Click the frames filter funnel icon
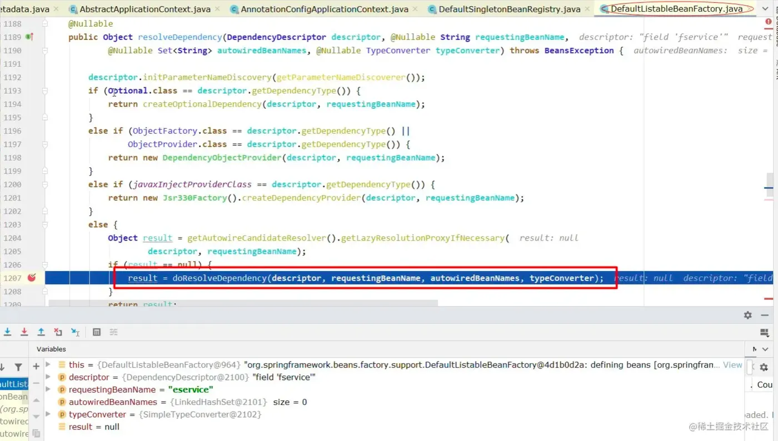 point(18,367)
